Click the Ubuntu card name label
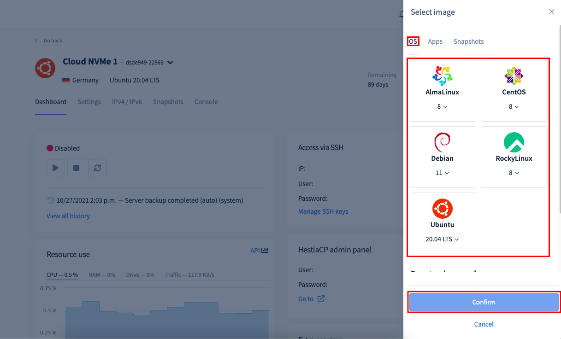The height and width of the screenshot is (339, 561). pos(443,225)
